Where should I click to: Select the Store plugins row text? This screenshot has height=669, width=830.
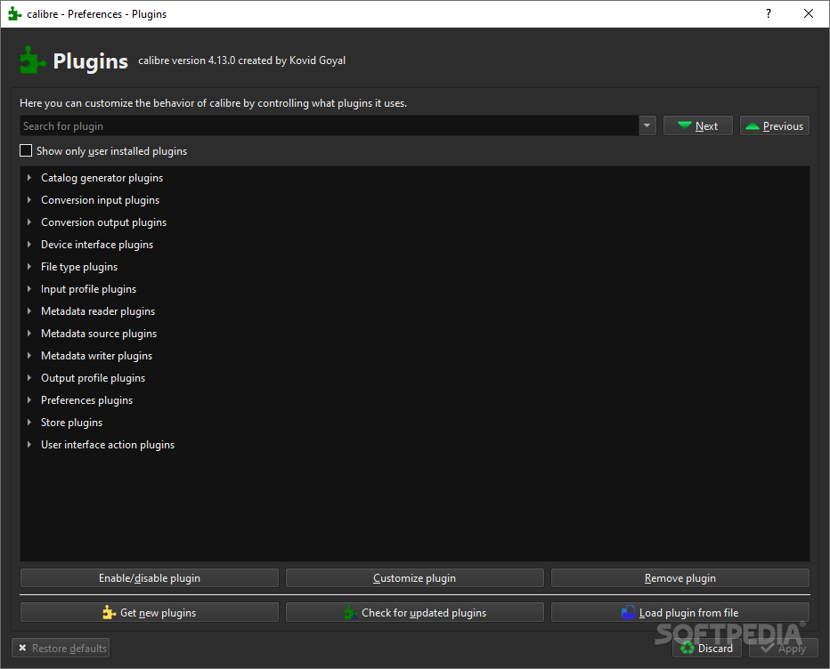(71, 422)
